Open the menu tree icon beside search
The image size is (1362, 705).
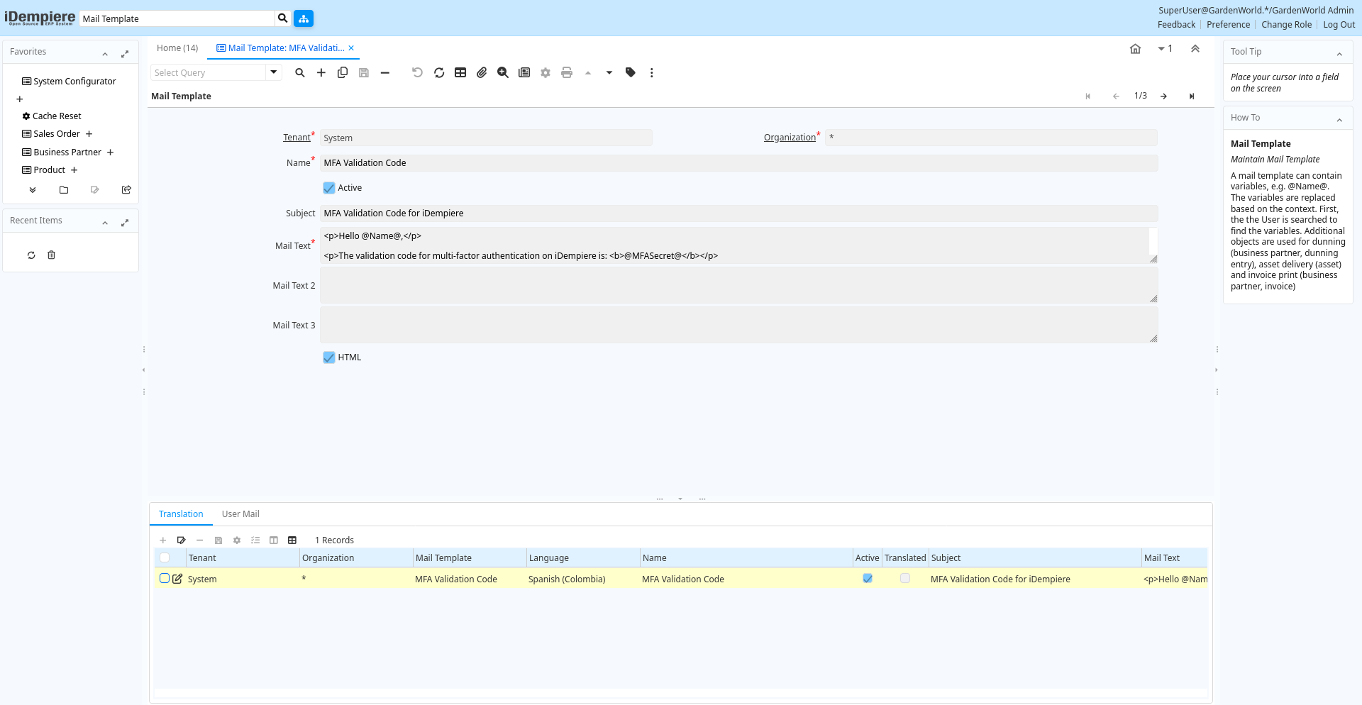[304, 18]
